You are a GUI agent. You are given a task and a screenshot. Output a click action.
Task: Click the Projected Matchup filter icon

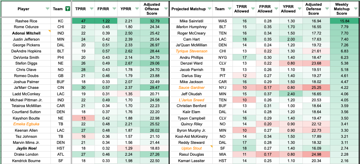pyautogui.click(x=209, y=9)
